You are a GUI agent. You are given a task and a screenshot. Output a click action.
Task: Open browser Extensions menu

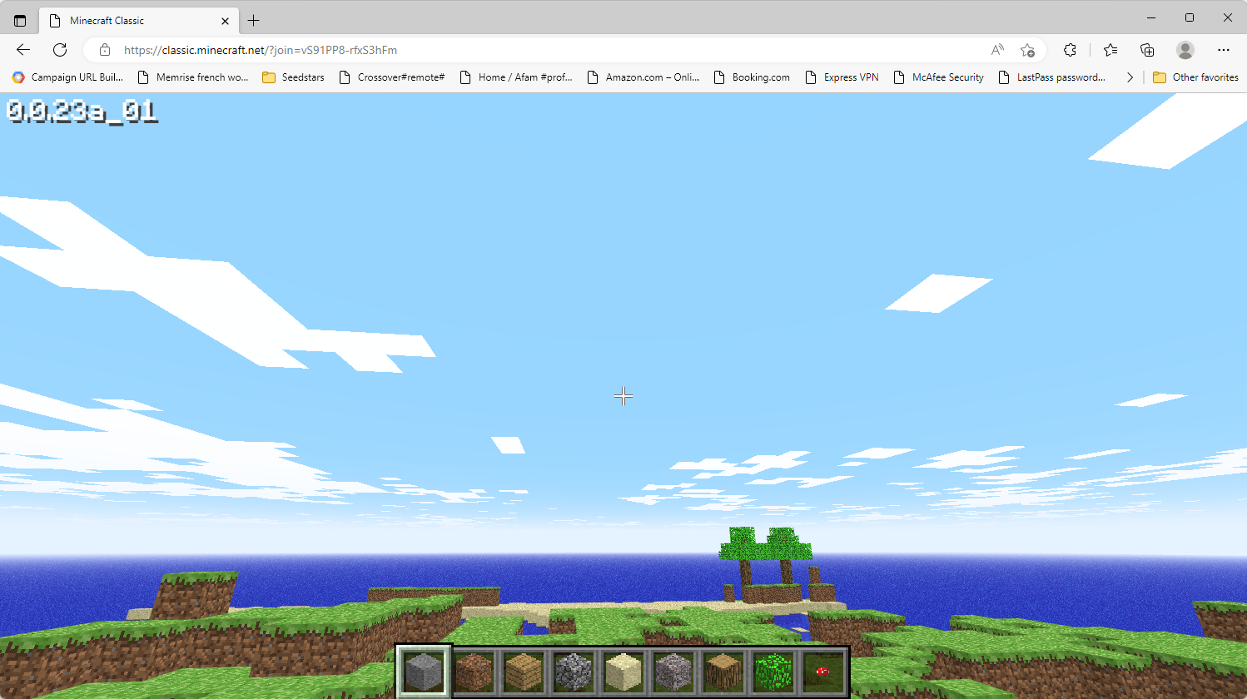[x=1071, y=50]
